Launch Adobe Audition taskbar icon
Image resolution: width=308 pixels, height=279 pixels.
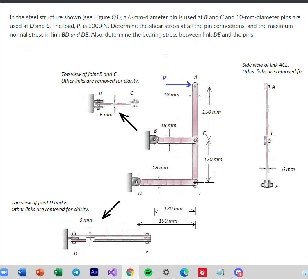94,272
